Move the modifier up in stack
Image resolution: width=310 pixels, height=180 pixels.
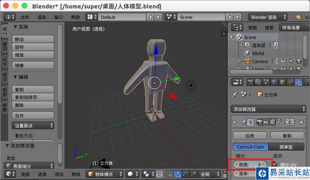[x=287, y=122]
